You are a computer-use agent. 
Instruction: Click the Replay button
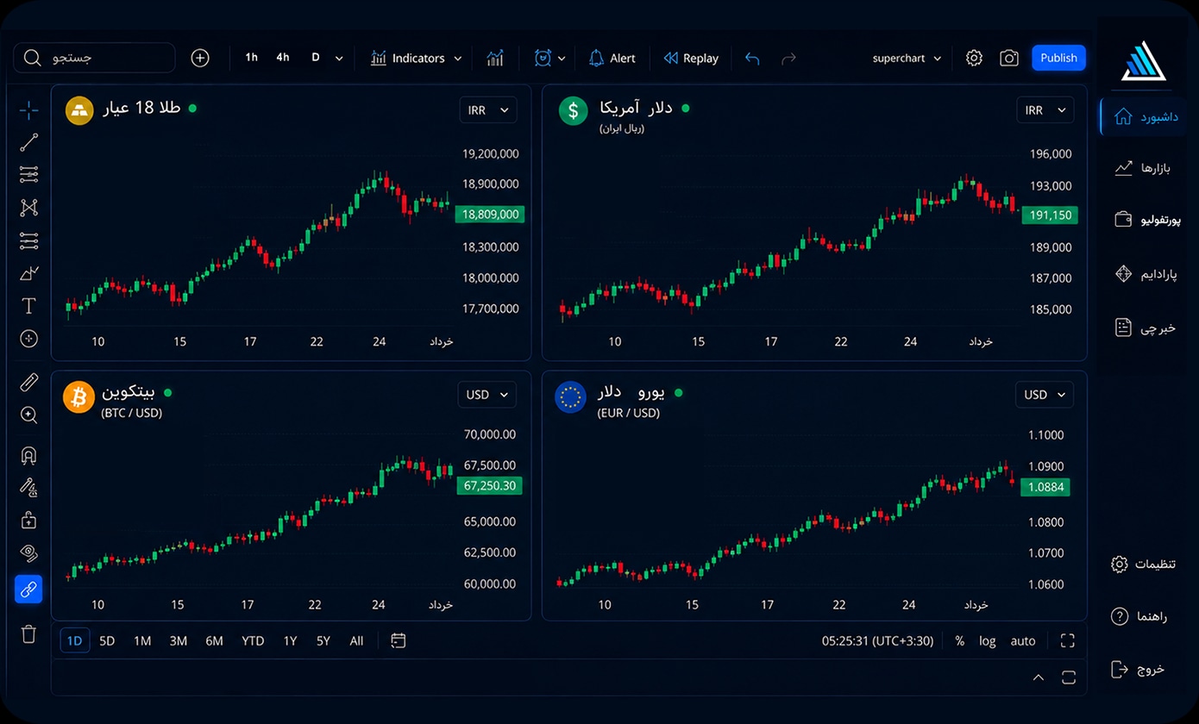pos(691,58)
